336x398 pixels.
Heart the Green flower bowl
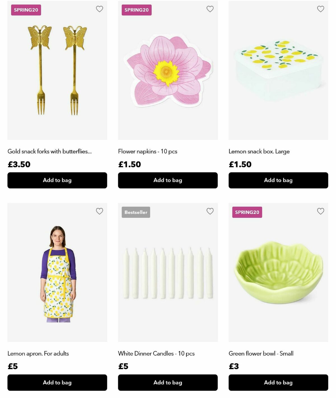click(321, 211)
